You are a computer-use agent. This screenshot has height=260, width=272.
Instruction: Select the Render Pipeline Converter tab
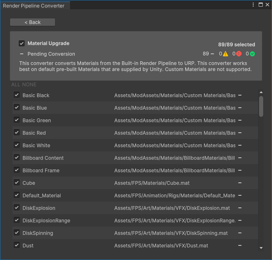pyautogui.click(x=34, y=5)
